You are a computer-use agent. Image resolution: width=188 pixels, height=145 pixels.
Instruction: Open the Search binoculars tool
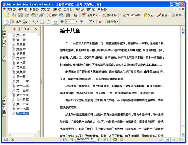click(68, 15)
